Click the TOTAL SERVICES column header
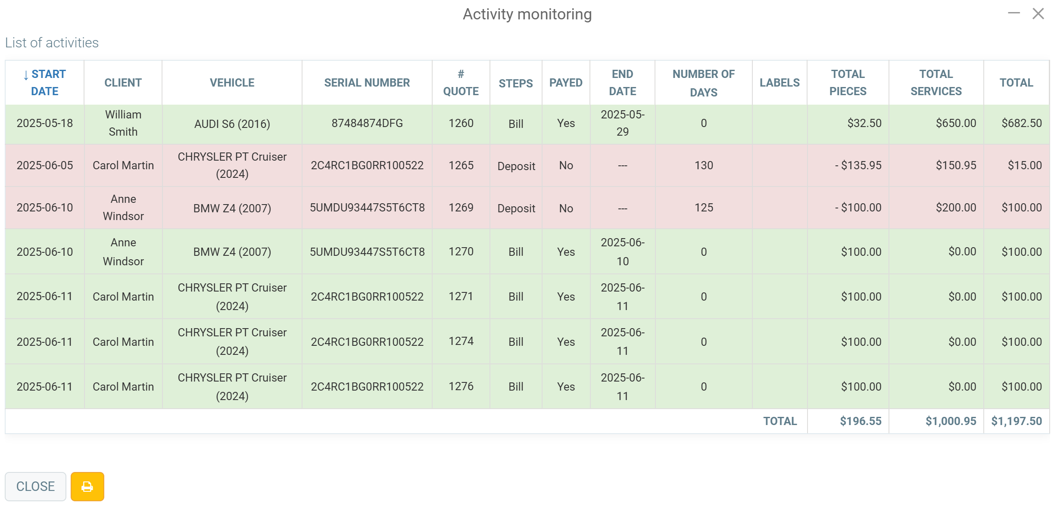Screen dimensions: 1054x506 [936, 82]
